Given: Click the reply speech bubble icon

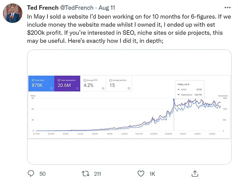Looking at the screenshot, I should (x=31, y=174).
